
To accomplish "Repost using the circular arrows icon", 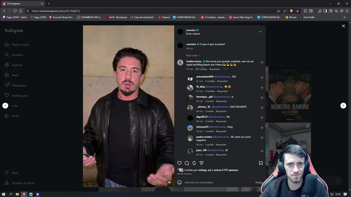I will tap(194, 163).
